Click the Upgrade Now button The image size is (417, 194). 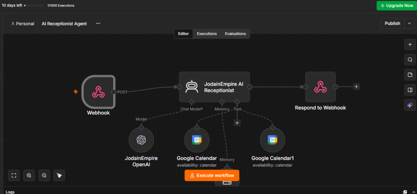[x=397, y=6]
